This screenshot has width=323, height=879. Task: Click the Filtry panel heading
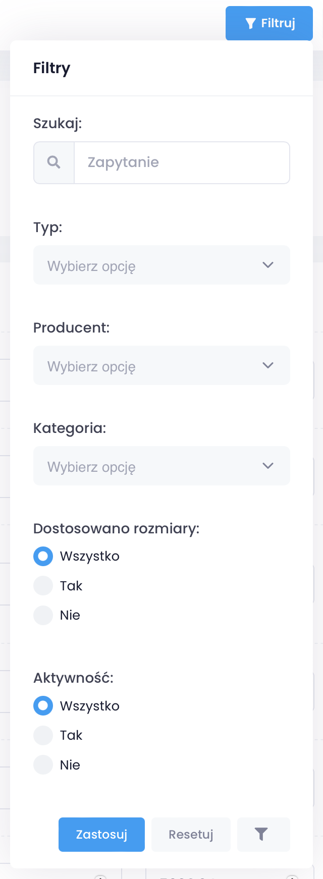[51, 68]
